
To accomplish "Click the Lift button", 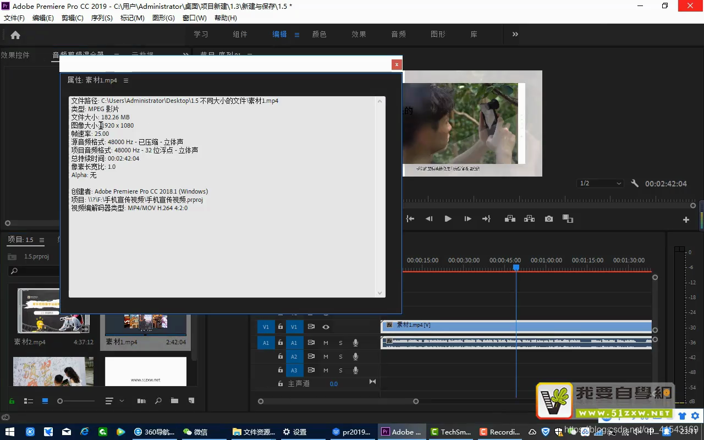I will pos(510,219).
